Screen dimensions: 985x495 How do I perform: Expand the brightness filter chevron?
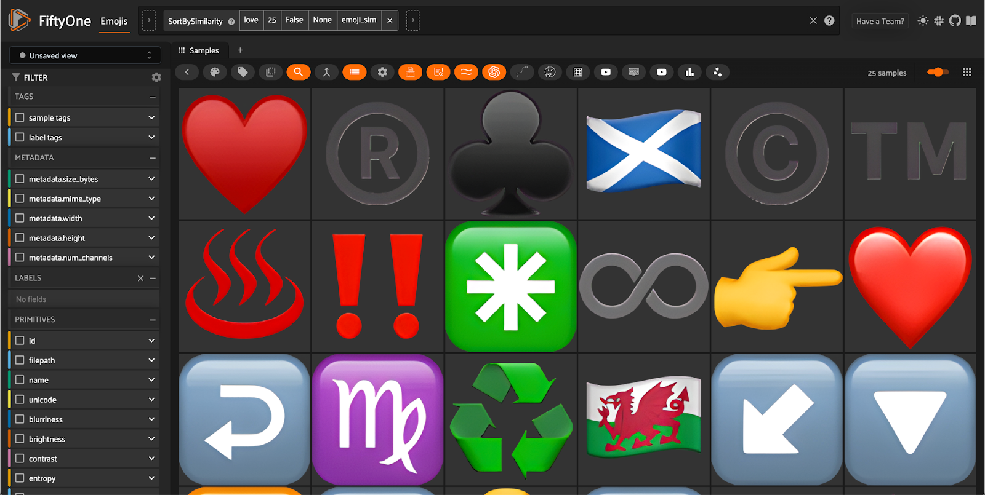click(x=151, y=439)
